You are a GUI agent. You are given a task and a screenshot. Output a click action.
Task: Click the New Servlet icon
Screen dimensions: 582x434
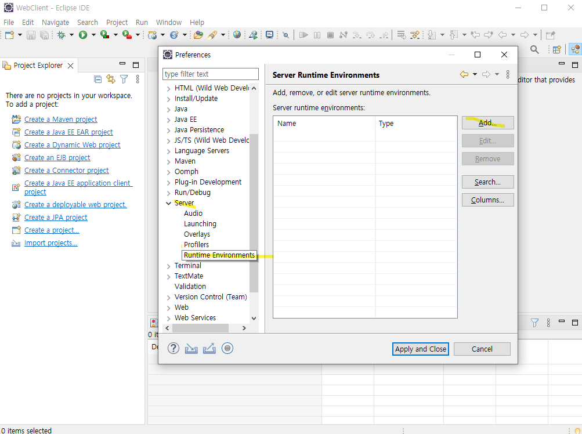(x=174, y=35)
